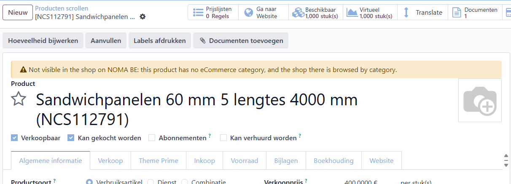Upload product image via camera placeholder
Viewport: 511px width, 184px height.
pos(480,100)
